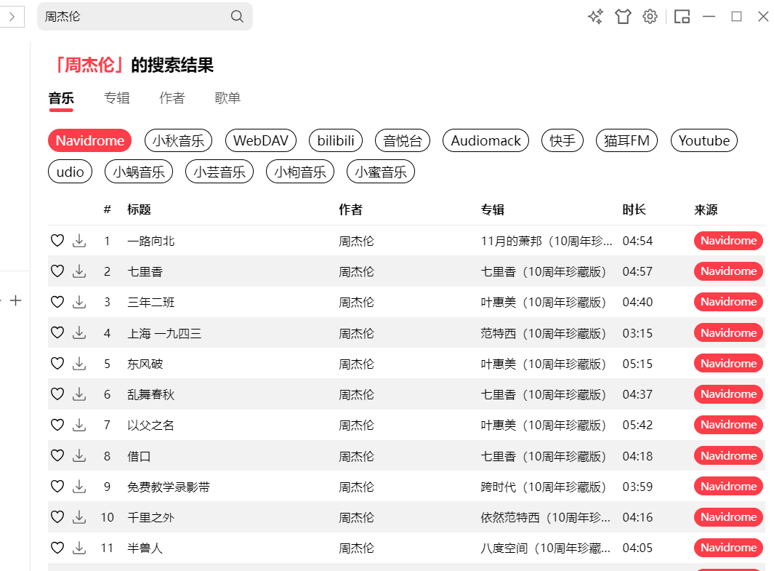Favorite the song 一路向北

[57, 241]
